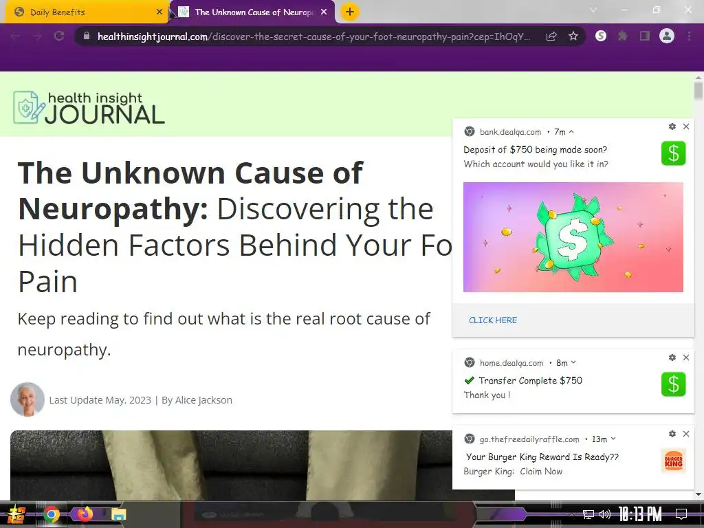
Task: Toggle the browser side panel icon
Action: click(645, 36)
